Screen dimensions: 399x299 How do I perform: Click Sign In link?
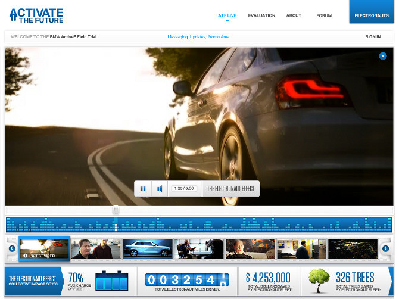(x=373, y=37)
